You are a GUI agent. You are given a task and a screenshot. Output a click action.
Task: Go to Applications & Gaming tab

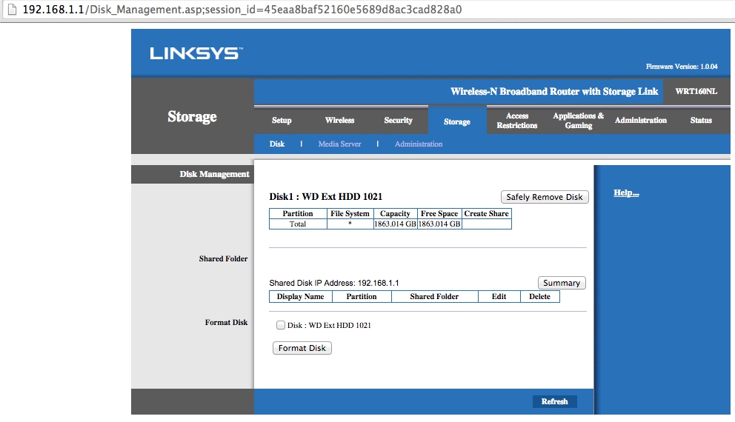579,121
